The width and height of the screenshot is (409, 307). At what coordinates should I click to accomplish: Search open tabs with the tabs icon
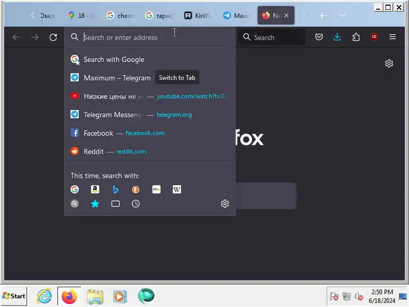(x=116, y=204)
